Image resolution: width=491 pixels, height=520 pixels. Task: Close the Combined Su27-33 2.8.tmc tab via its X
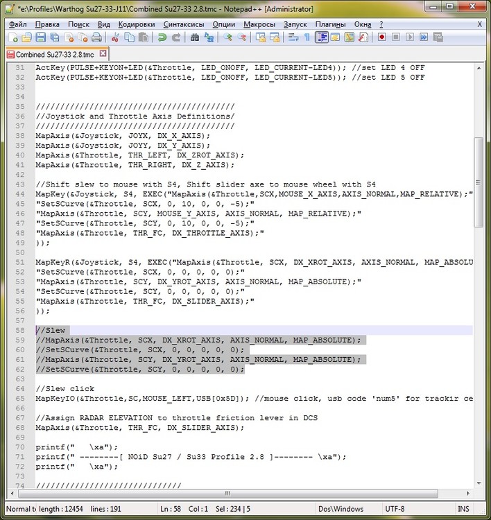(x=103, y=53)
